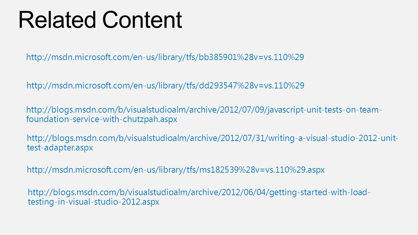Visit the Chutzpah JavaScript unit tests URL
Screen dimensions: 418x235
204,115
